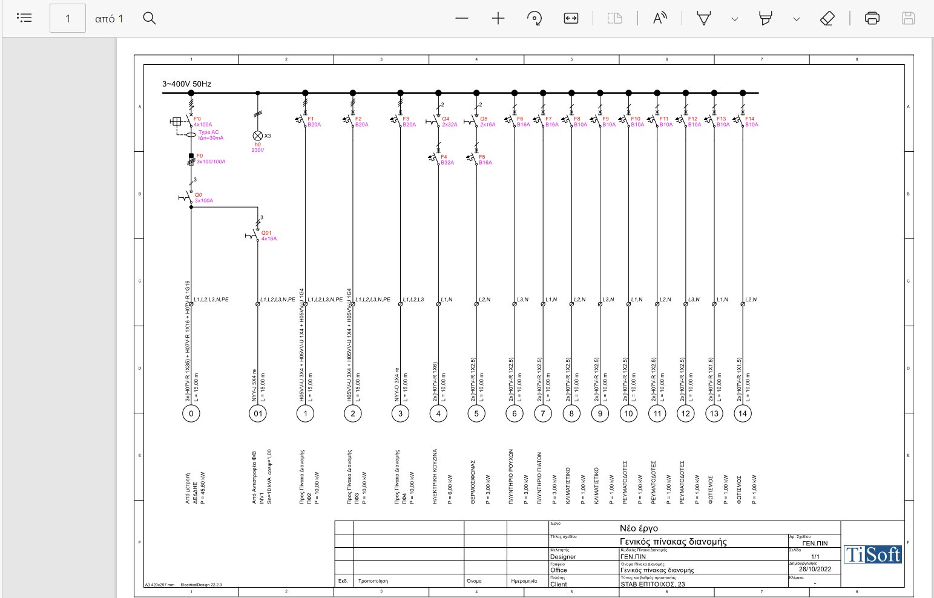Open the highlighter options dropdown
Viewport: 934px width, 598px height.
tap(797, 19)
